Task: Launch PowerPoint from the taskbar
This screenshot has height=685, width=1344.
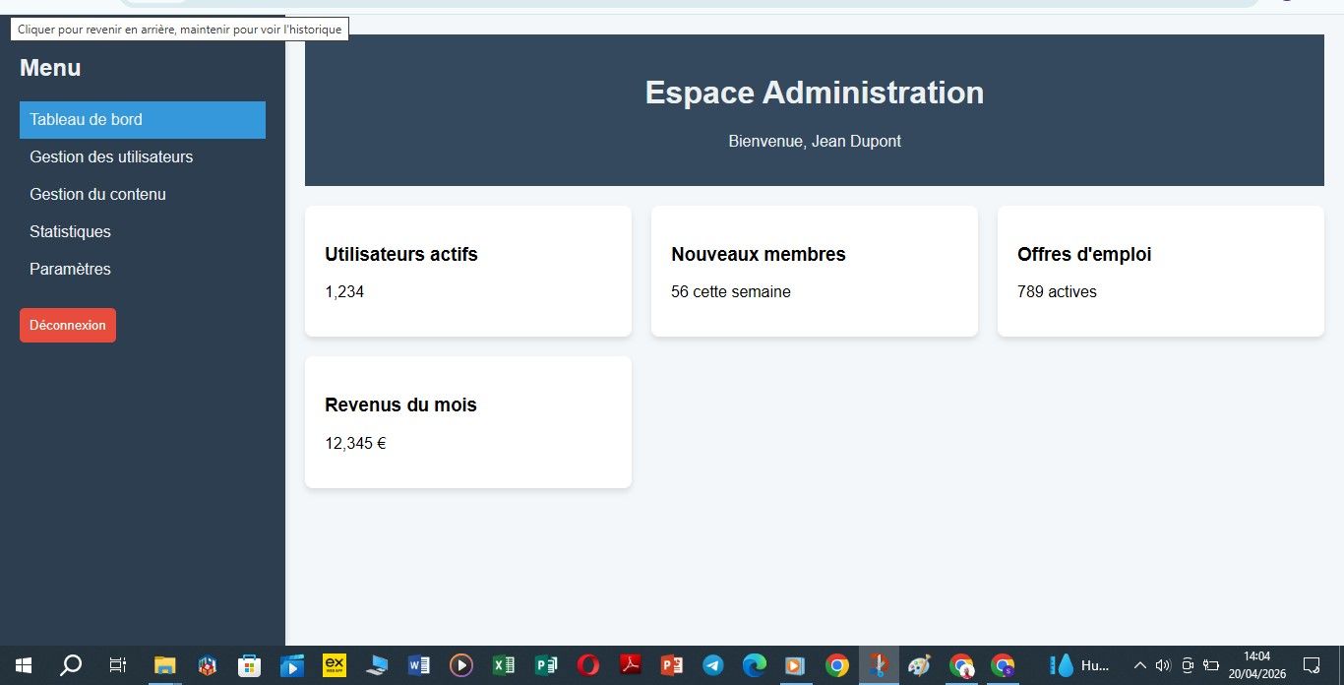Action: pos(672,665)
